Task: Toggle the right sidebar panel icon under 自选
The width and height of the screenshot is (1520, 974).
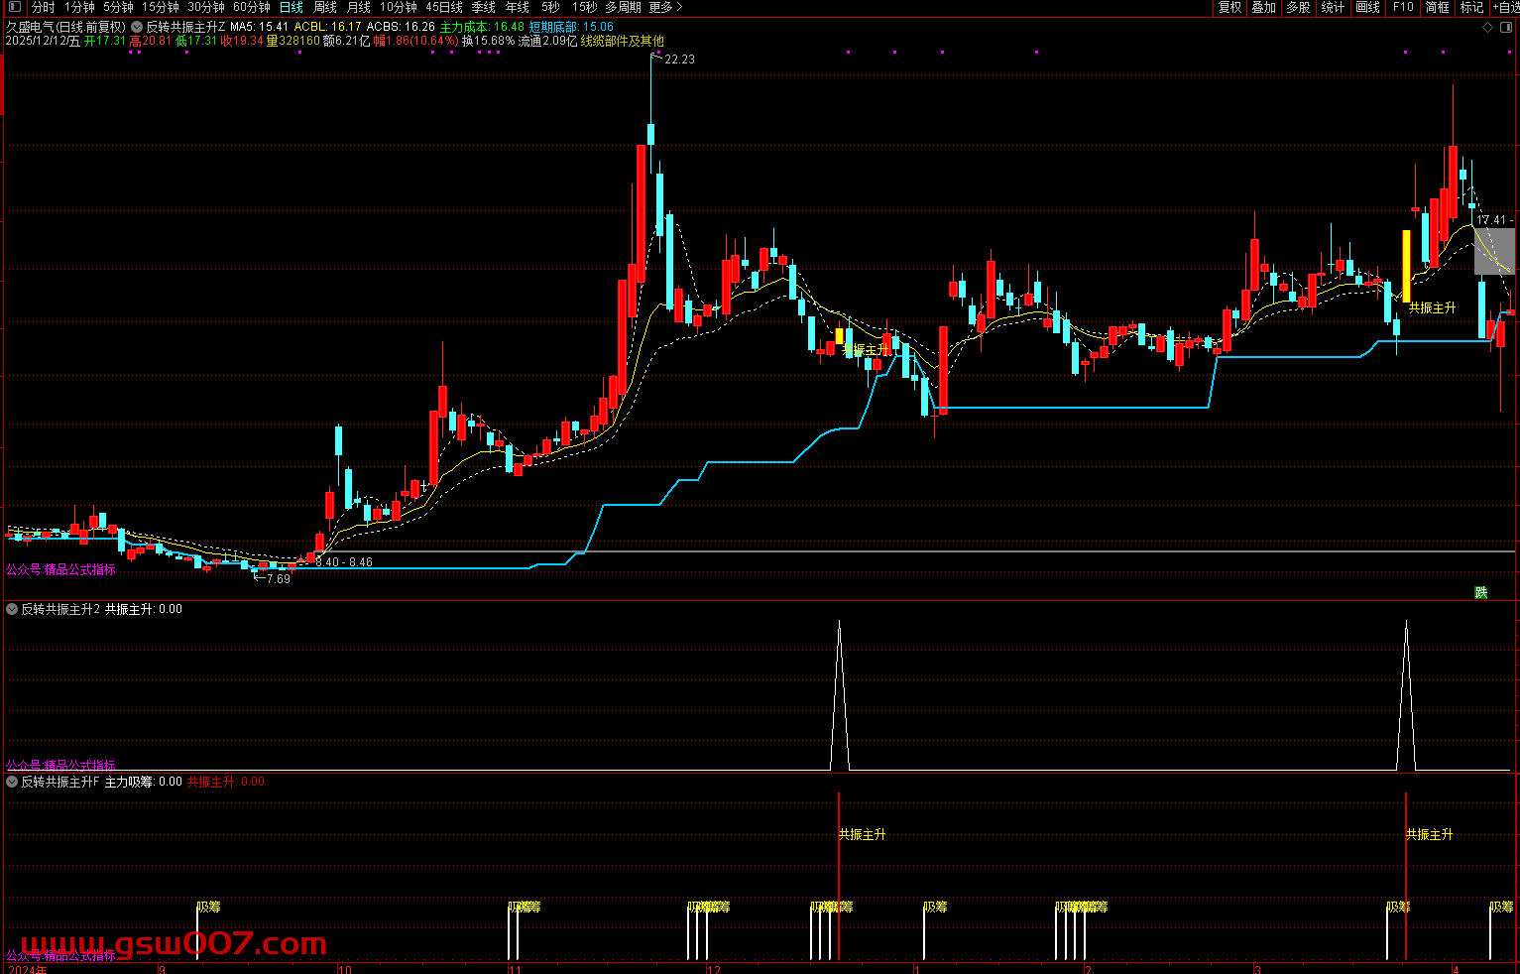Action: pyautogui.click(x=1506, y=28)
